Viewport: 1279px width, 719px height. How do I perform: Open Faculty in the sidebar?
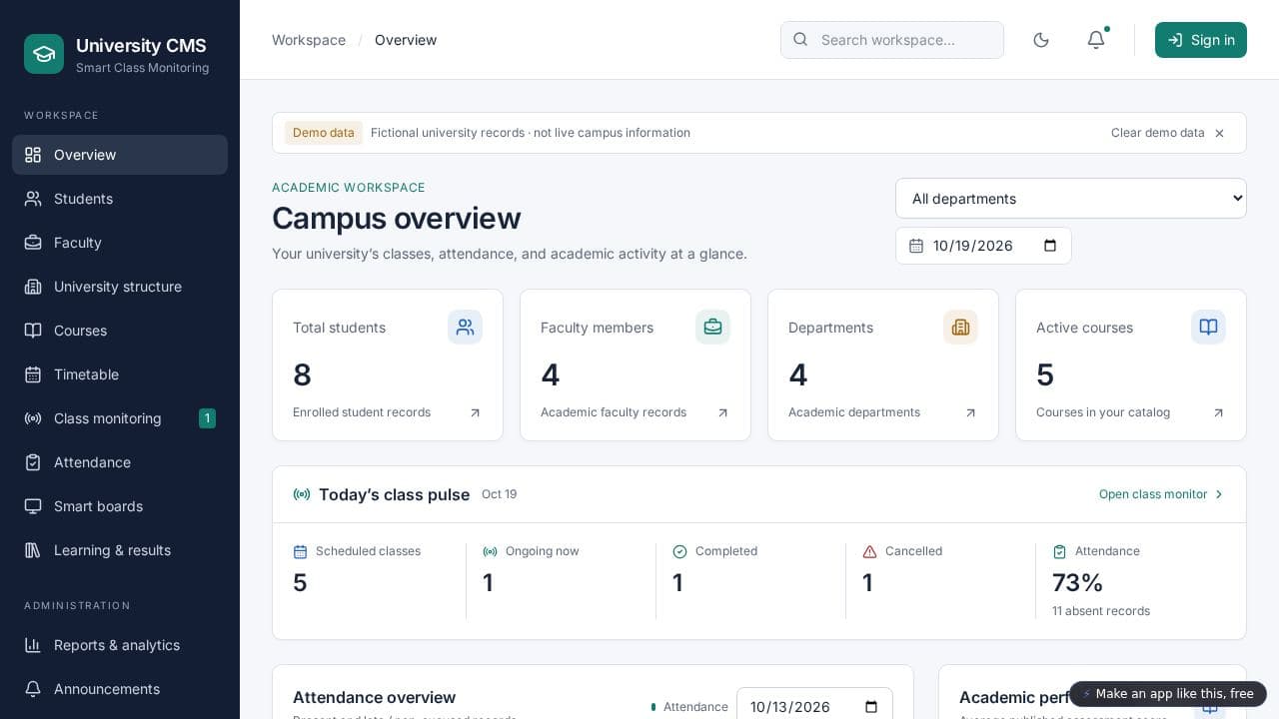click(x=120, y=243)
